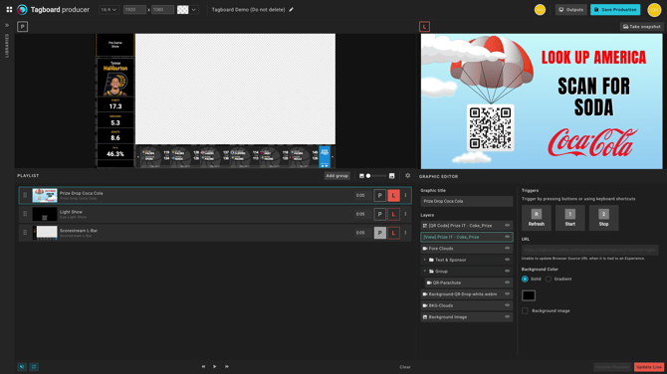Open more options for Light Show
This screenshot has width=667, height=374.
click(x=405, y=214)
